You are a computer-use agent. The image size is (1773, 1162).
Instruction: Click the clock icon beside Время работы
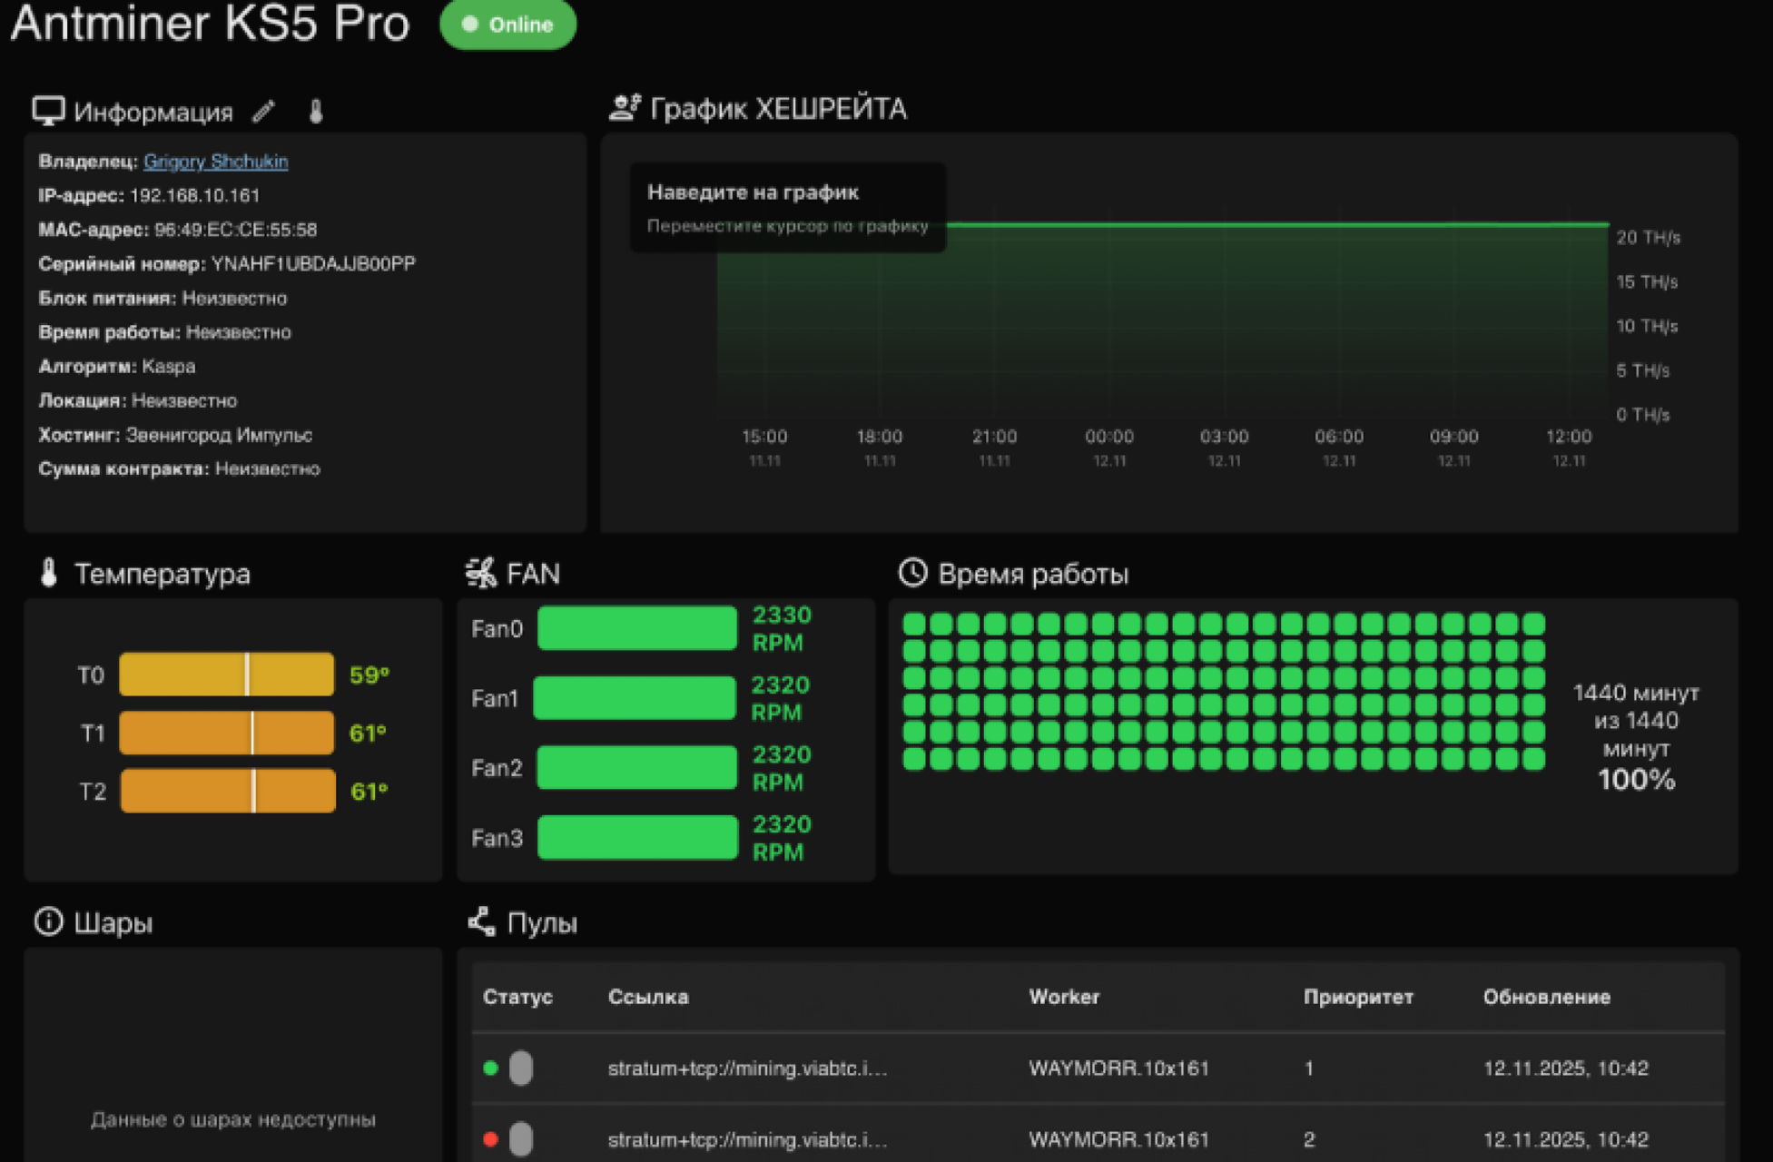[x=912, y=573]
